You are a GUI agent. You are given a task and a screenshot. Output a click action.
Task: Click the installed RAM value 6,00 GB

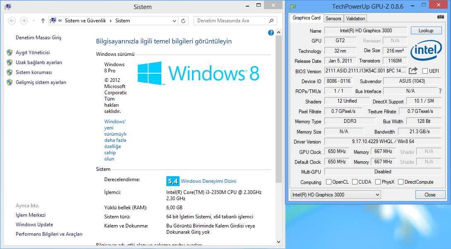coord(174,208)
